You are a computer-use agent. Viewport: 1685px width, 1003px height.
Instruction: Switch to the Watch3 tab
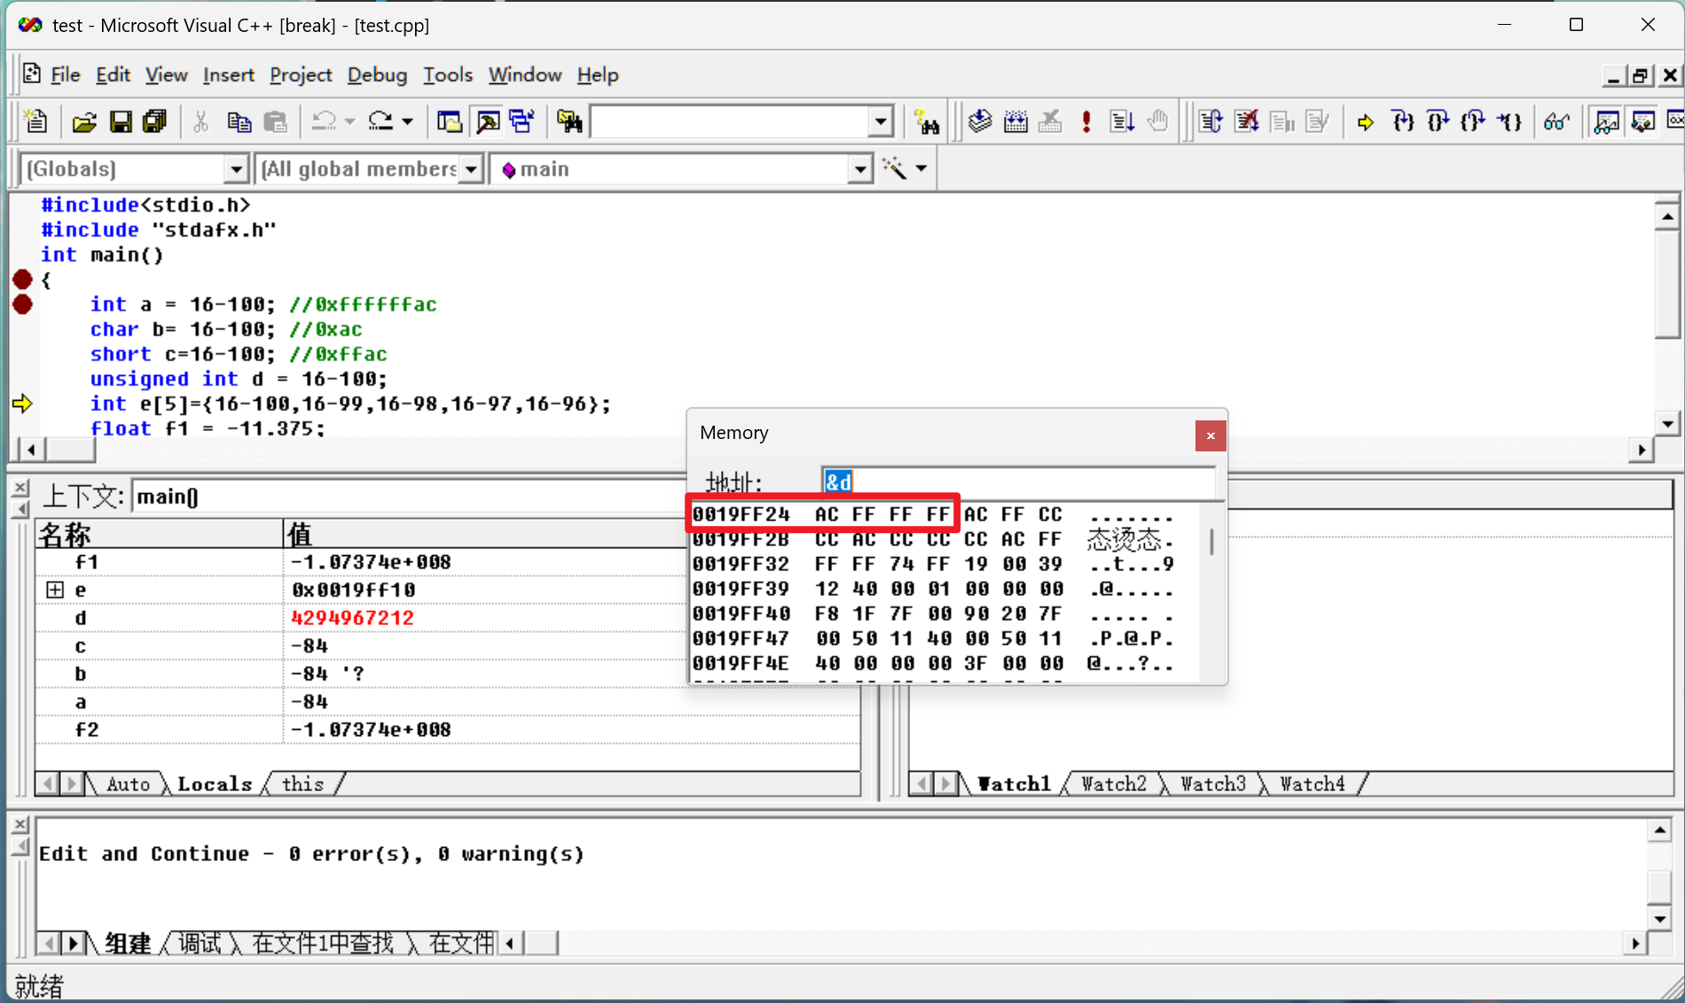click(x=1213, y=784)
